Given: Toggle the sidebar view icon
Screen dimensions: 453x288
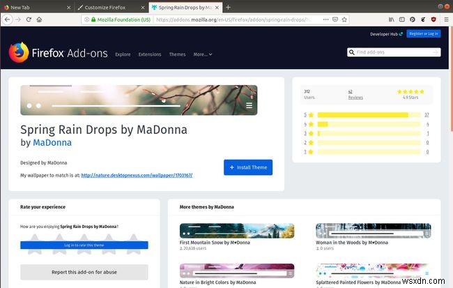Looking at the screenshot, I should 402,20.
